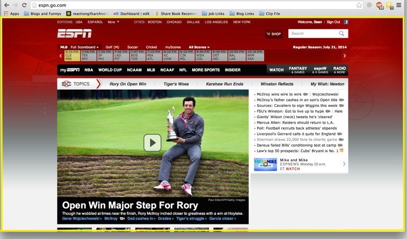
Task: Select MLB in black nav bar
Action: [x=151, y=70]
